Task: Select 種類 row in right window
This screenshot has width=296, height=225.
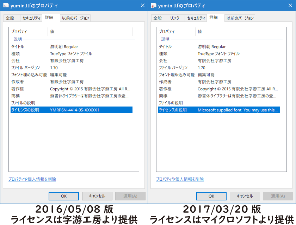Action: pyautogui.click(x=219, y=54)
